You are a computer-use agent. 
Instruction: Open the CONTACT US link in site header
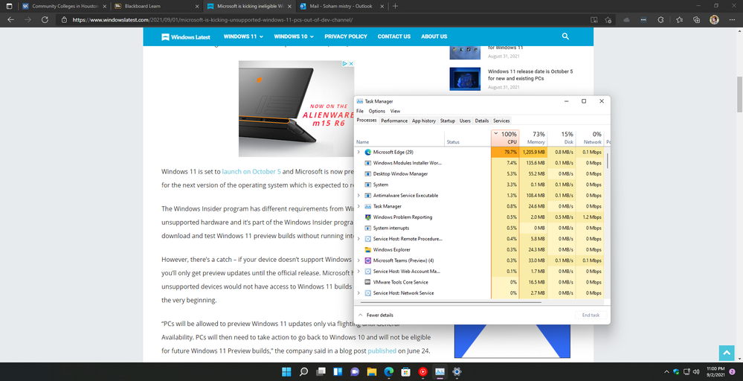point(394,36)
